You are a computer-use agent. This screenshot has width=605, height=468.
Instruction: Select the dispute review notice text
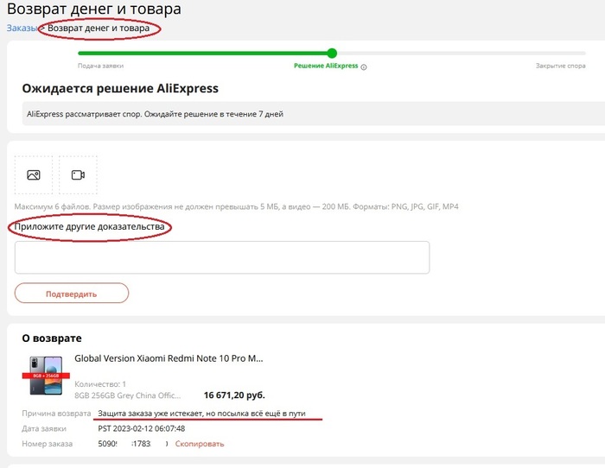pyautogui.click(x=155, y=114)
